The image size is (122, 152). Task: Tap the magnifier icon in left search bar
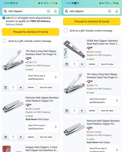point(5,11)
